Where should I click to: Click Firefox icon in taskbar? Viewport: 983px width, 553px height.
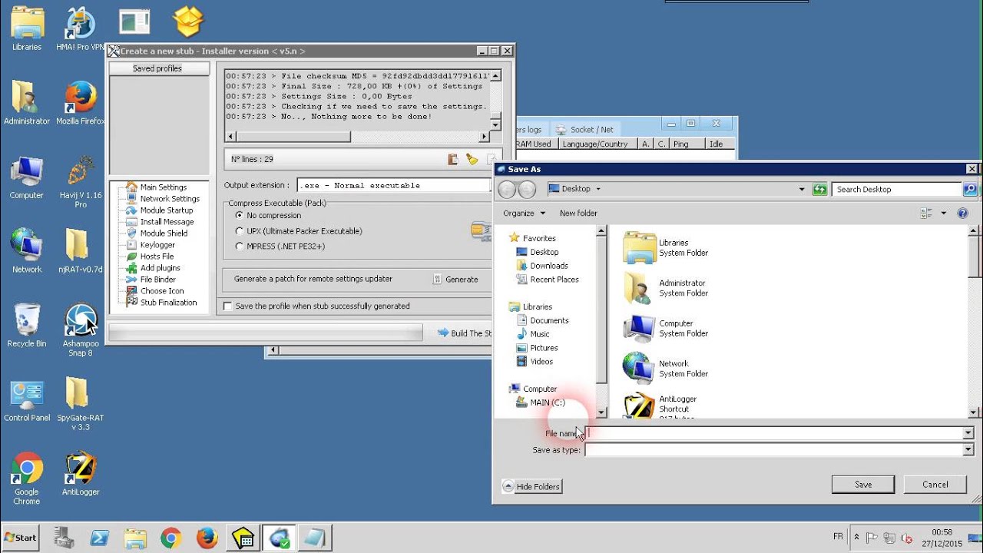tap(207, 538)
